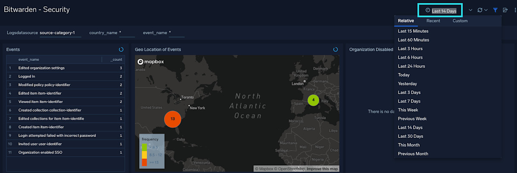Sort by the _count column header
Image resolution: width=517 pixels, height=173 pixels.
[115, 60]
